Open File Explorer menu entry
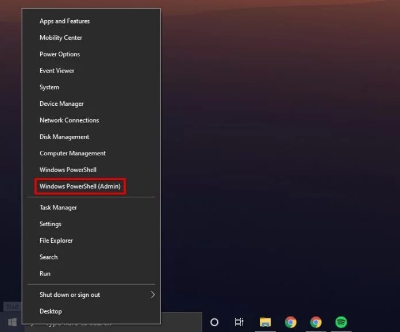The height and width of the screenshot is (332, 400). tap(91, 241)
